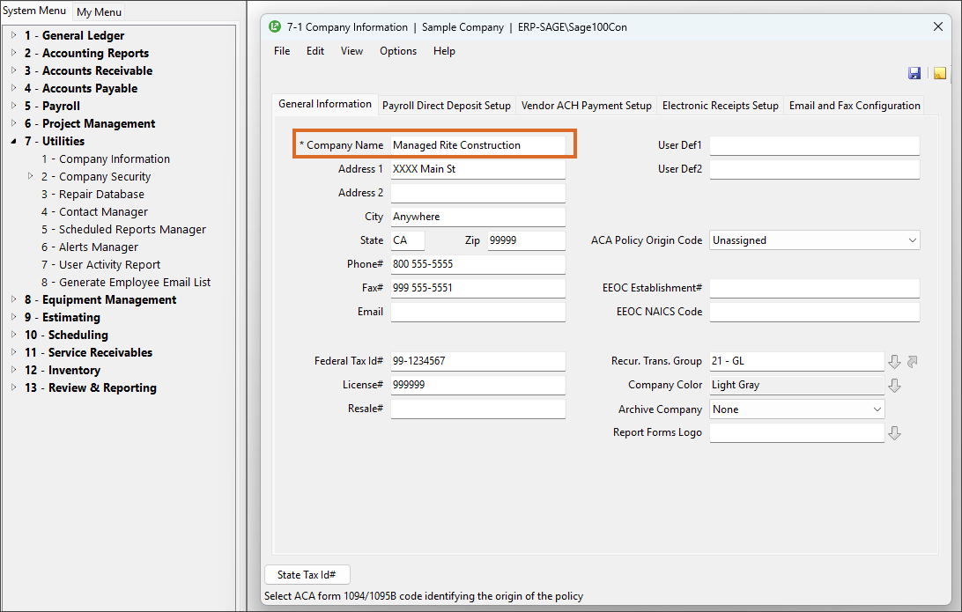
Task: Expand the 1 - General Ledger menu
Action: point(13,35)
